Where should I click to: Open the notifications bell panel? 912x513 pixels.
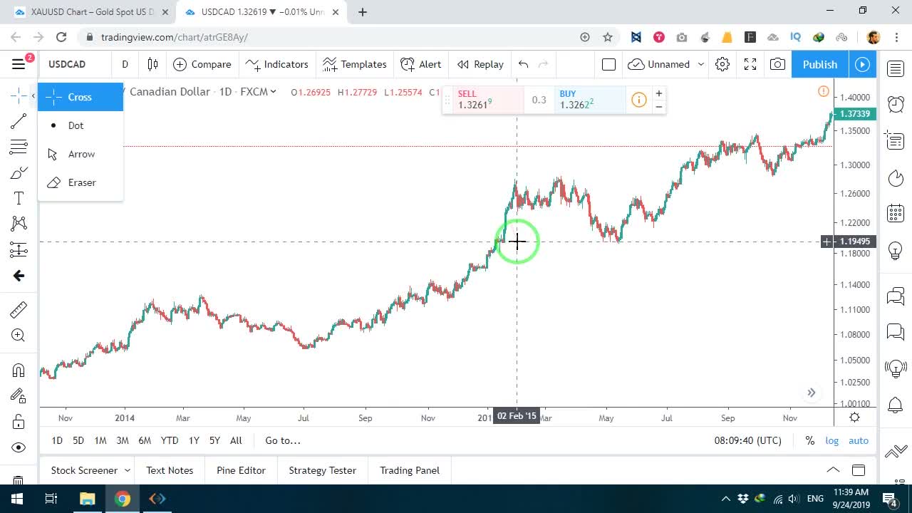coord(896,405)
